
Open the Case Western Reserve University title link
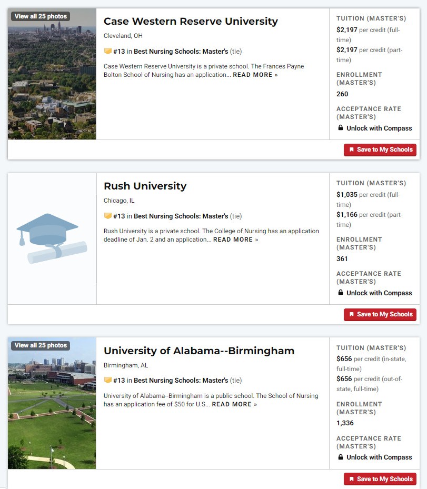pos(191,21)
